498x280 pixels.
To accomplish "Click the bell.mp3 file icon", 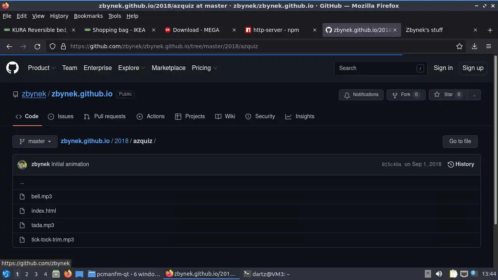I will (22, 196).
